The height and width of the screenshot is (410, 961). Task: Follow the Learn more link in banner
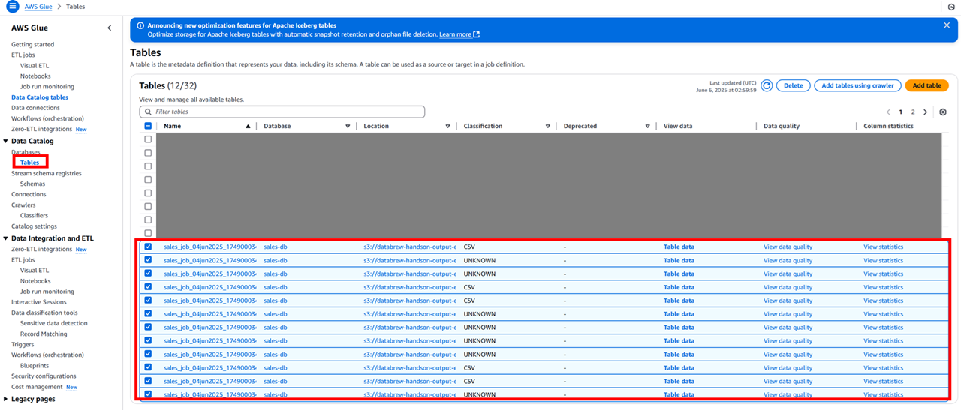[x=455, y=34]
